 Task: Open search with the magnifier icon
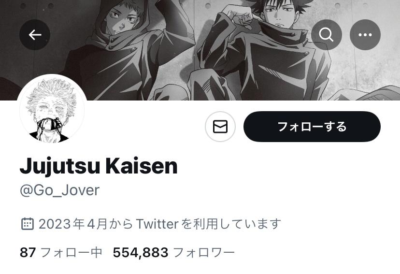pyautogui.click(x=327, y=35)
